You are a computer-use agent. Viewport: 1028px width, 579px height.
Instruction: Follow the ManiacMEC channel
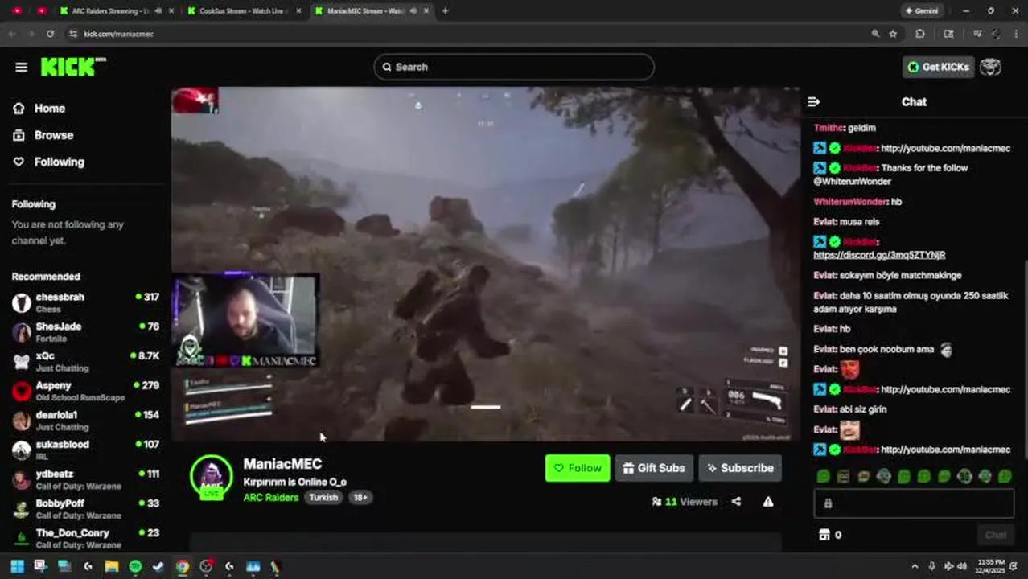click(578, 468)
